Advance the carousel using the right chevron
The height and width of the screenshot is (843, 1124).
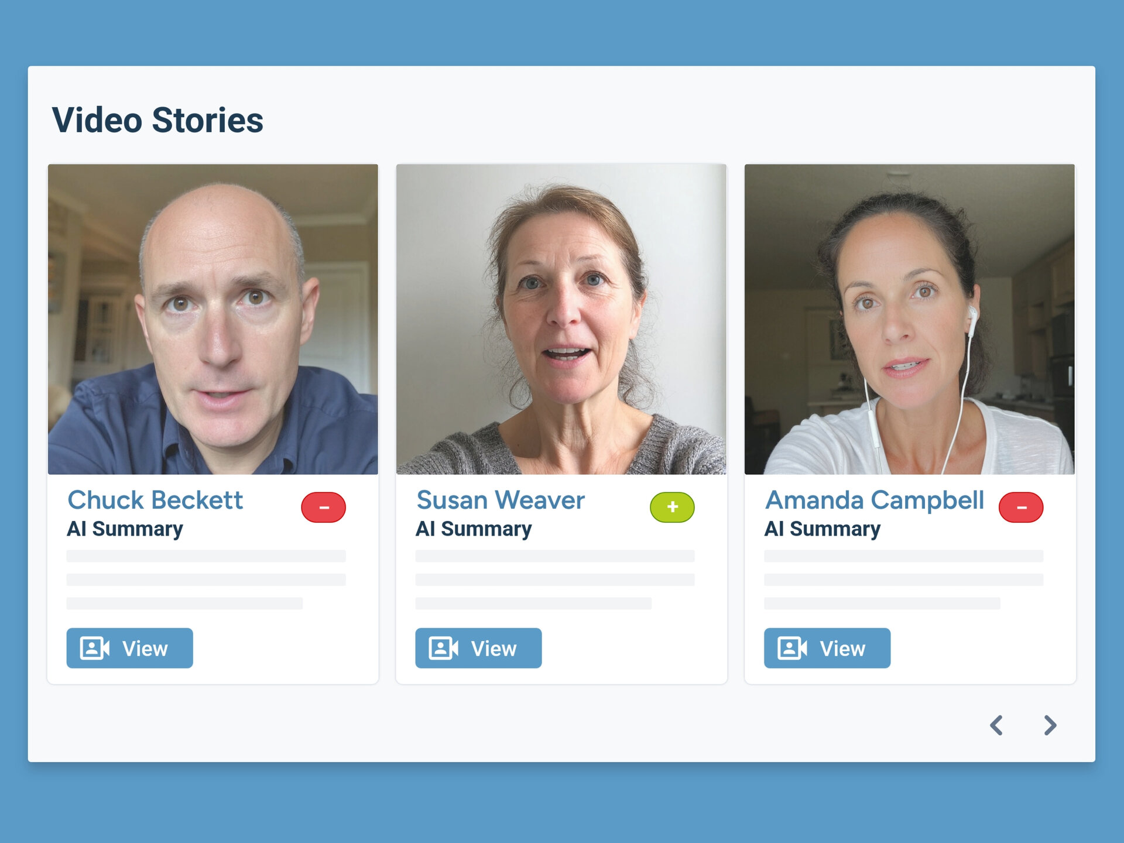(x=1050, y=726)
